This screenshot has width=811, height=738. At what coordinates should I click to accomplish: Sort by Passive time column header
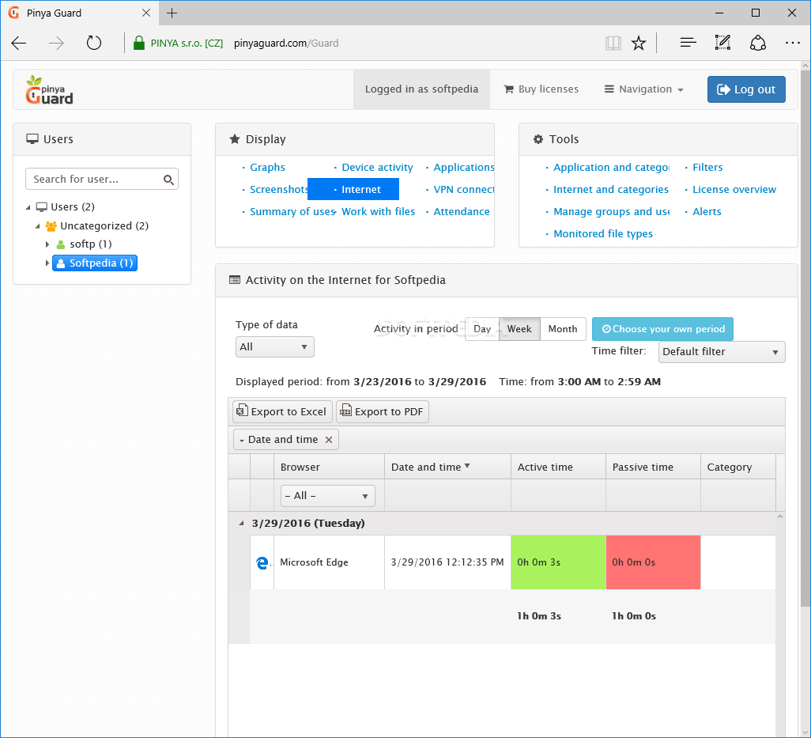pyautogui.click(x=653, y=467)
